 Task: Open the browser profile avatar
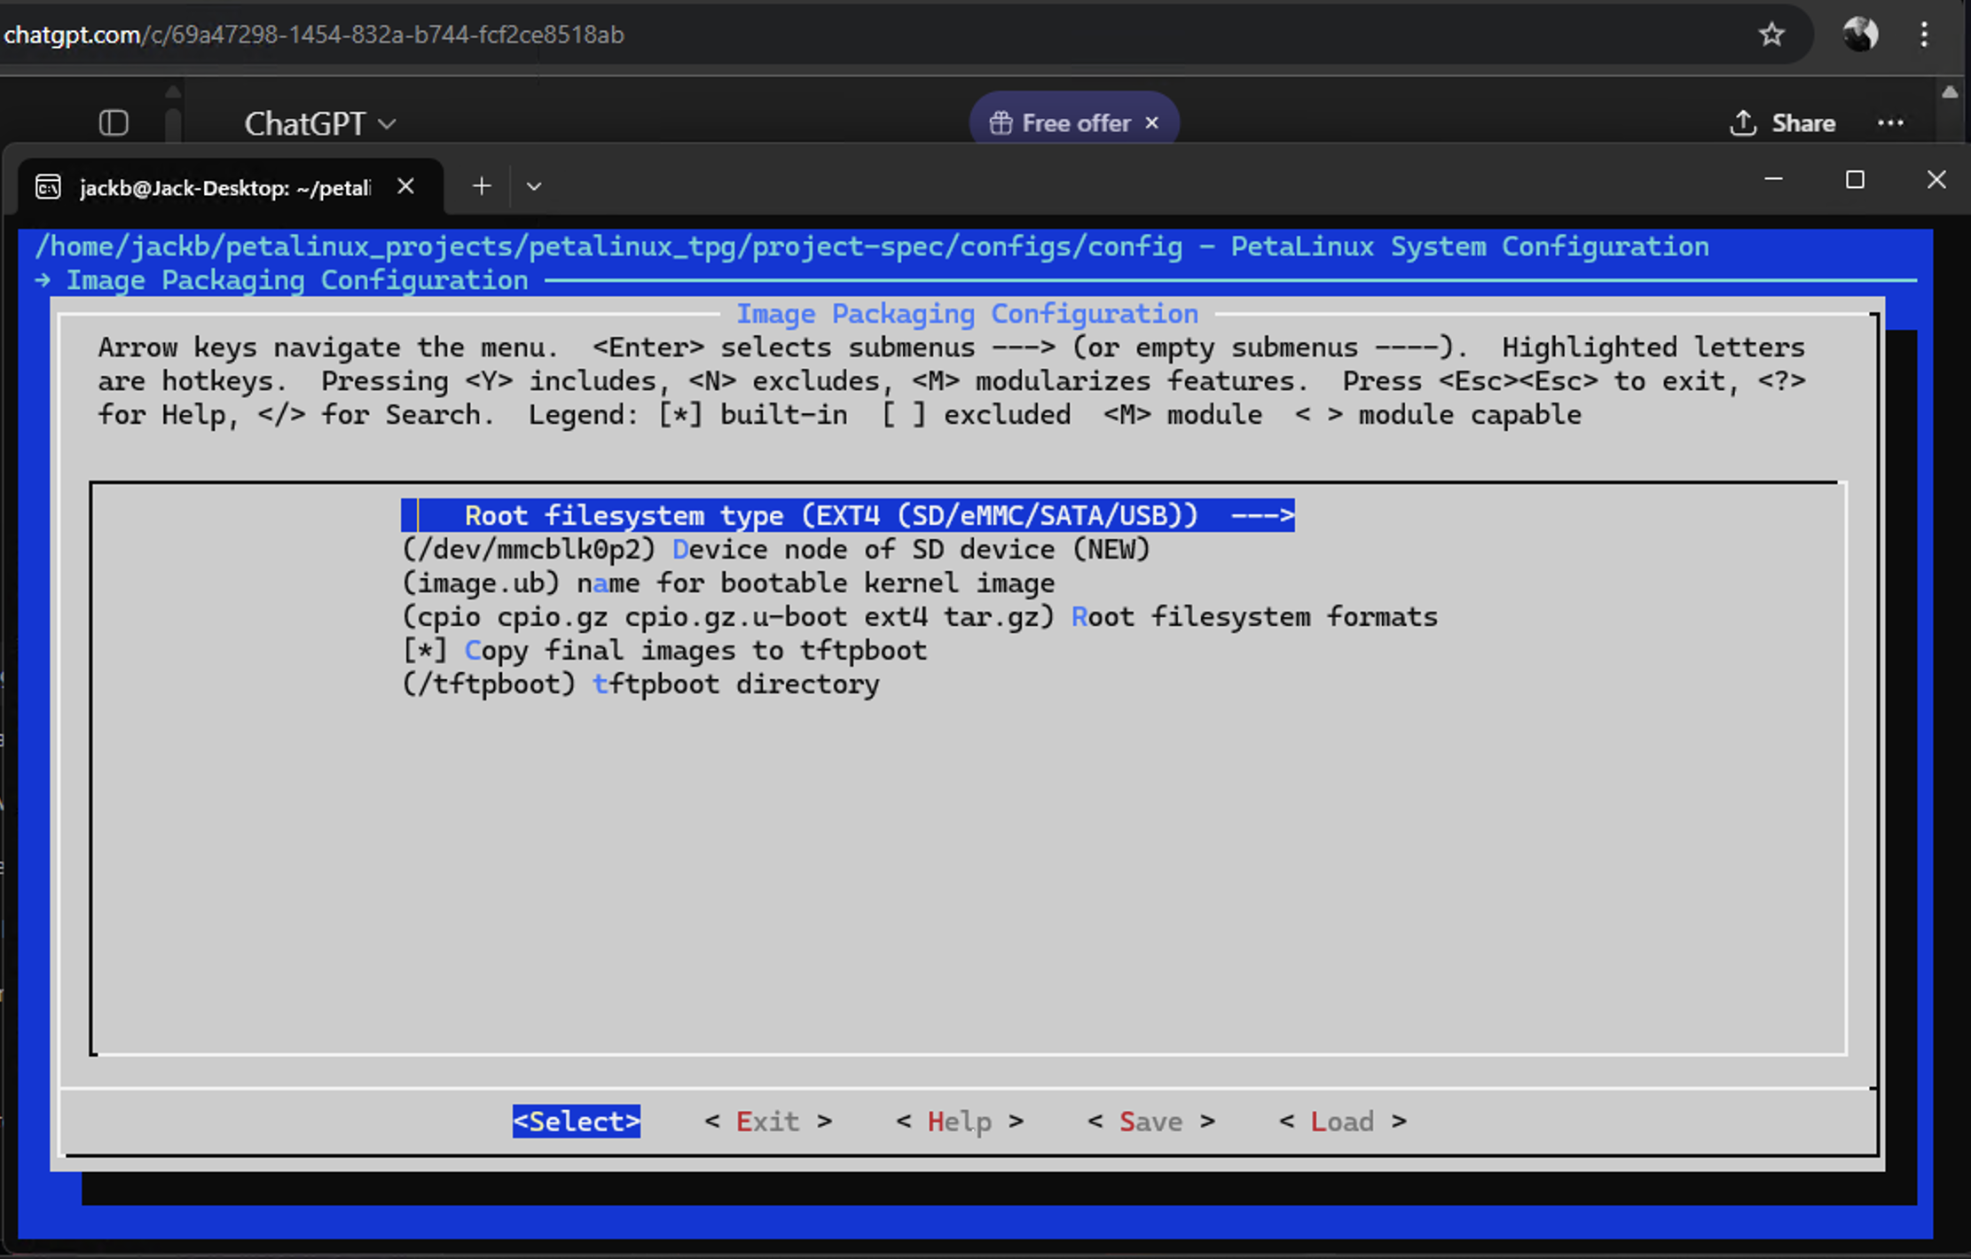click(1859, 35)
